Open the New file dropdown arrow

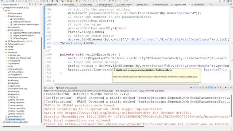(x=4, y=1)
